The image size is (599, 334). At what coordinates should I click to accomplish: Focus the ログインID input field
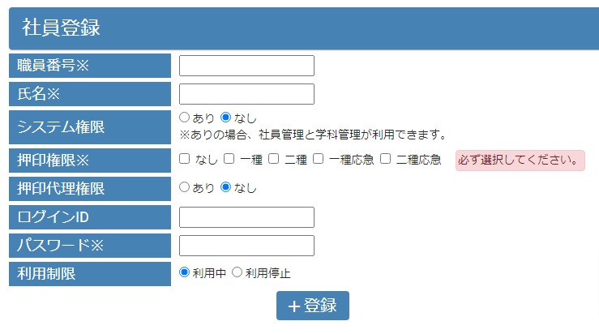(x=246, y=217)
